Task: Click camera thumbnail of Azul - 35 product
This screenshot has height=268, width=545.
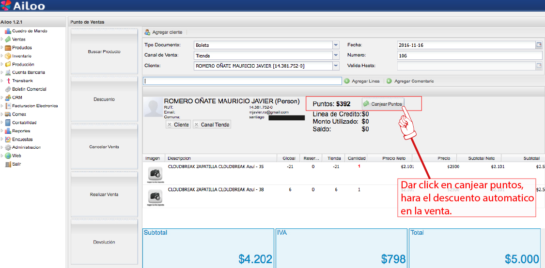Action: 156,174
